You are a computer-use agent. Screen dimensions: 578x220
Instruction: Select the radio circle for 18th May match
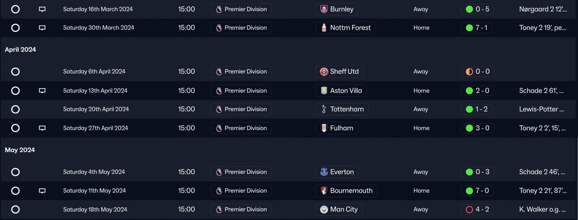coord(15,209)
